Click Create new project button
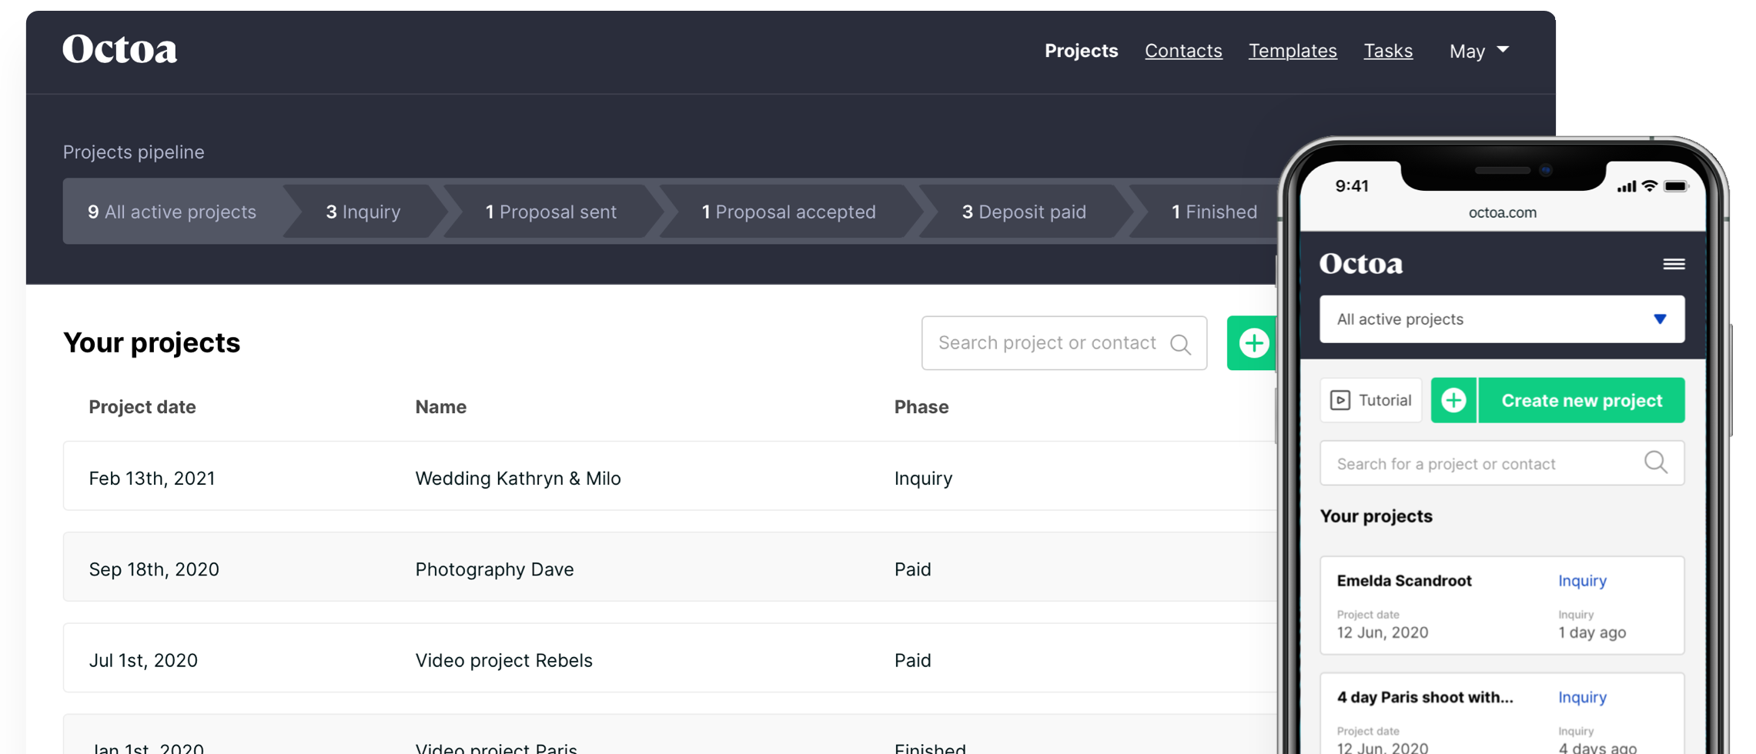 1581,400
